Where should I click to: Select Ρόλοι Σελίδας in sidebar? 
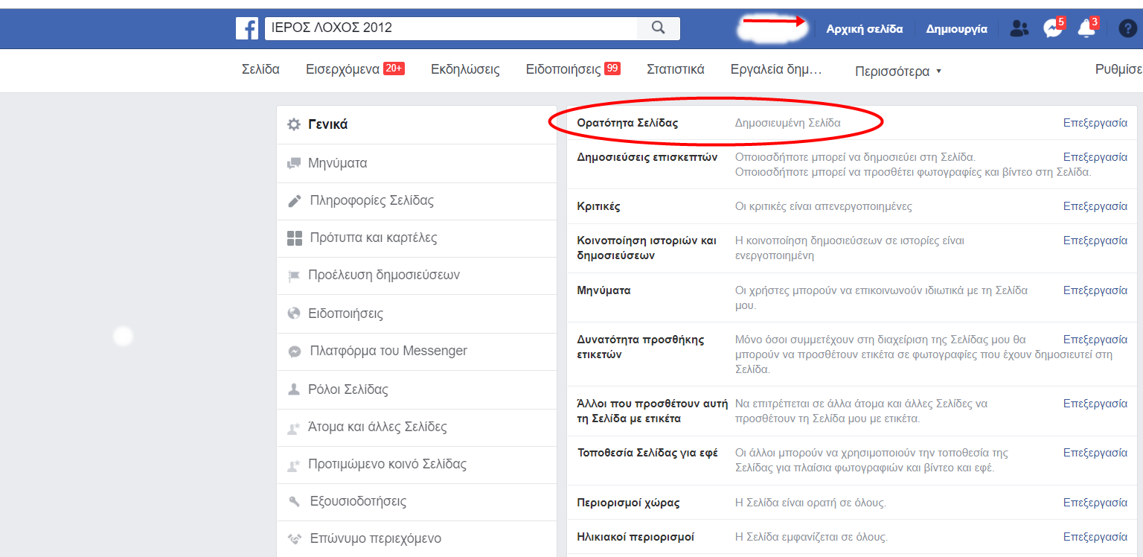(417, 389)
